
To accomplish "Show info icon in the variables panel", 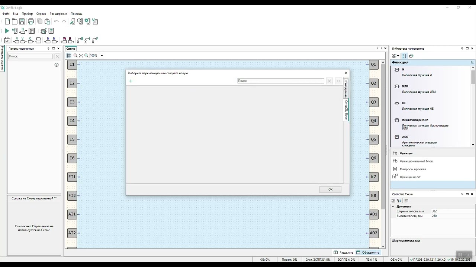I will point(57,65).
